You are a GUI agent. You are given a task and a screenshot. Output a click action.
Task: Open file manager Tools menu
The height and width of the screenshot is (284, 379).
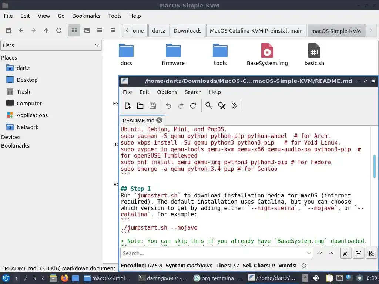coord(115,16)
